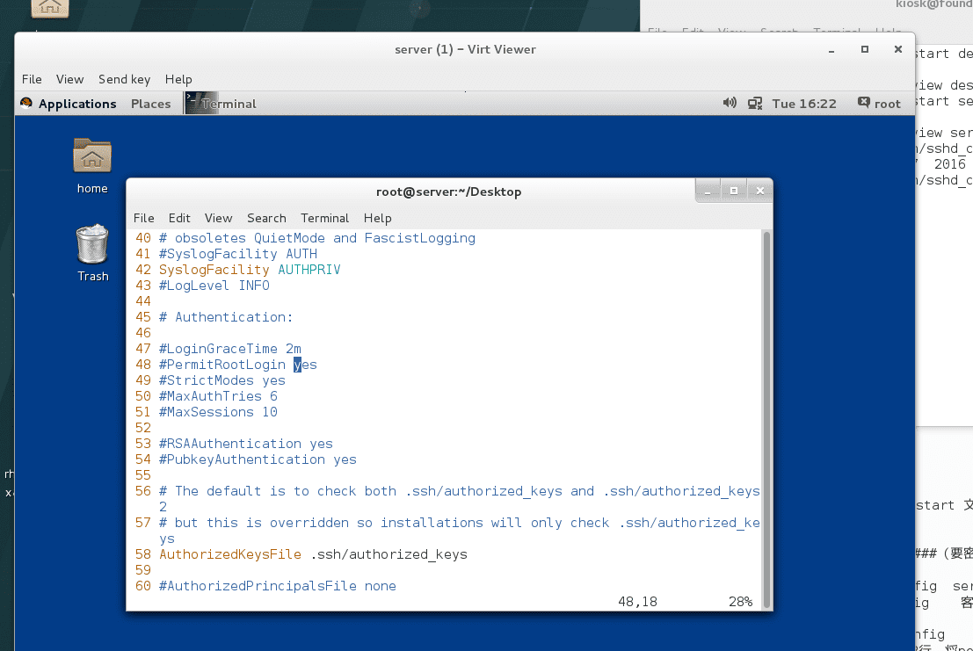Click 'SyslogFacility' on line 42
The width and height of the screenshot is (973, 651).
point(214,270)
